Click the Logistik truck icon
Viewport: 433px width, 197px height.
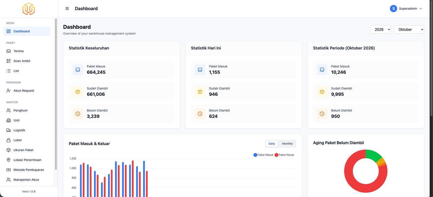[9, 130]
